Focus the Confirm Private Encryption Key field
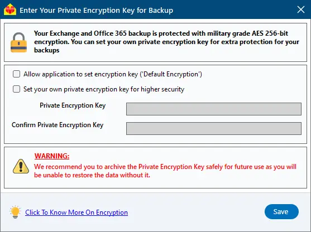 [214, 129]
